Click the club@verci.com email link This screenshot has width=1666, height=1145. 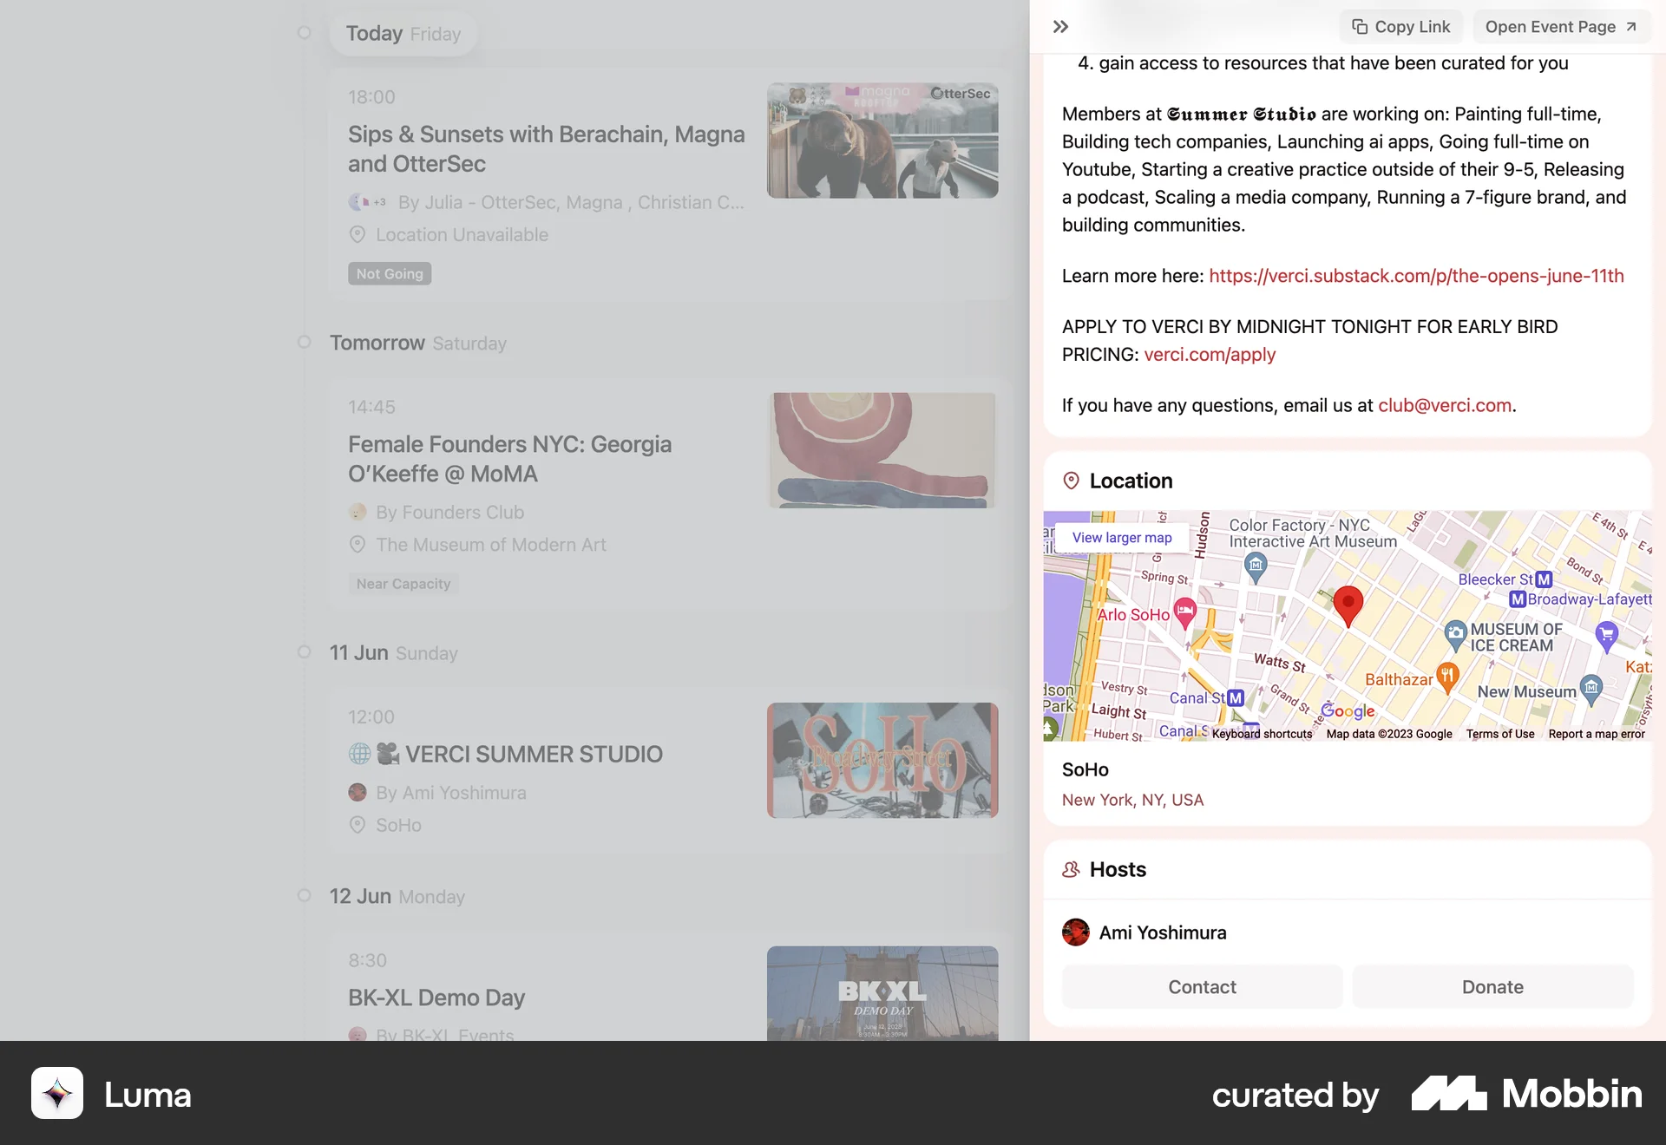coord(1444,406)
